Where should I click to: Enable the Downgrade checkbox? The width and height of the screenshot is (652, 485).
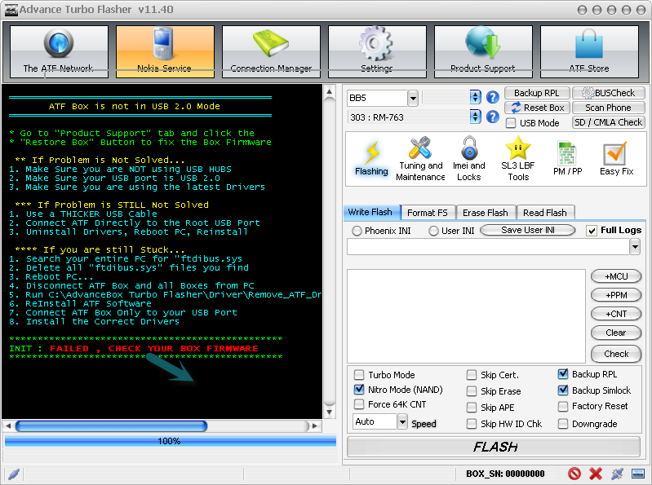coord(563,424)
